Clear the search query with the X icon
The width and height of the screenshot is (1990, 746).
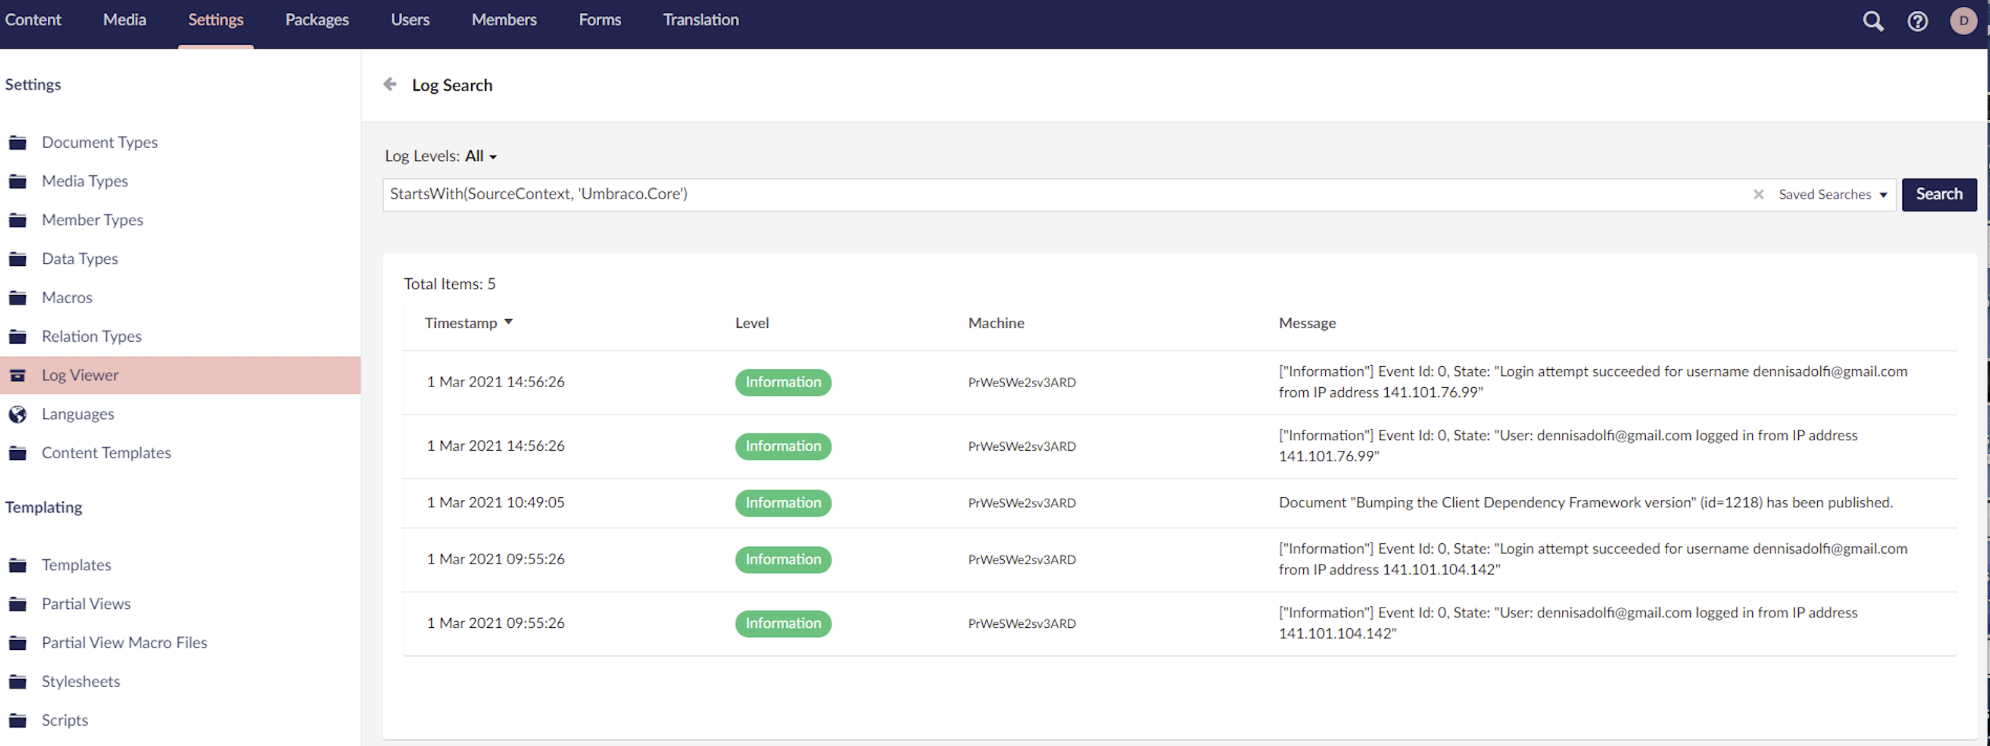1758,195
